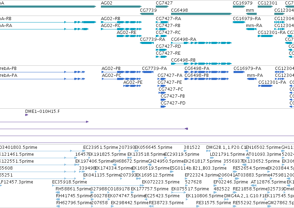Viewport: 294px width, 208px height.
Task: Select EST EC23951.5prime label
Action: point(101,147)
